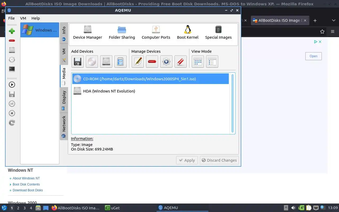The image size is (339, 212).
Task: Switch to list view mode
Action: point(212,61)
